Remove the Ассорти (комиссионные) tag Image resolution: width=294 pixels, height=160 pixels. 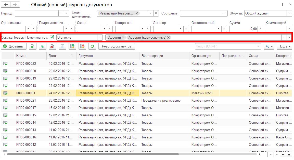coord(169,38)
